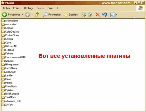Click the wbalance_100 folder name
Viewport: 146px width, 112px height.
[13, 101]
